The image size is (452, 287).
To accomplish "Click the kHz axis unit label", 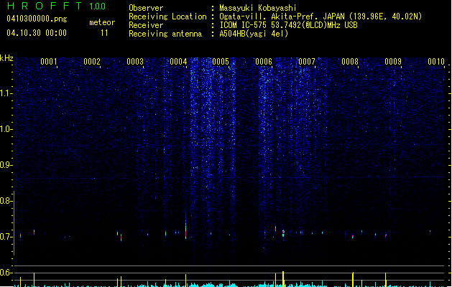I will [x=6, y=58].
